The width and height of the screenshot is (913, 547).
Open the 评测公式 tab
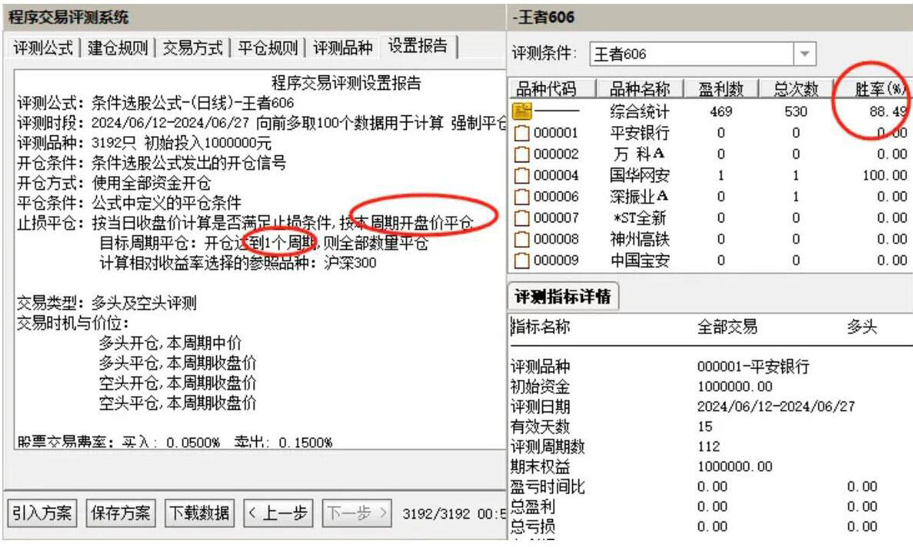pyautogui.click(x=43, y=48)
